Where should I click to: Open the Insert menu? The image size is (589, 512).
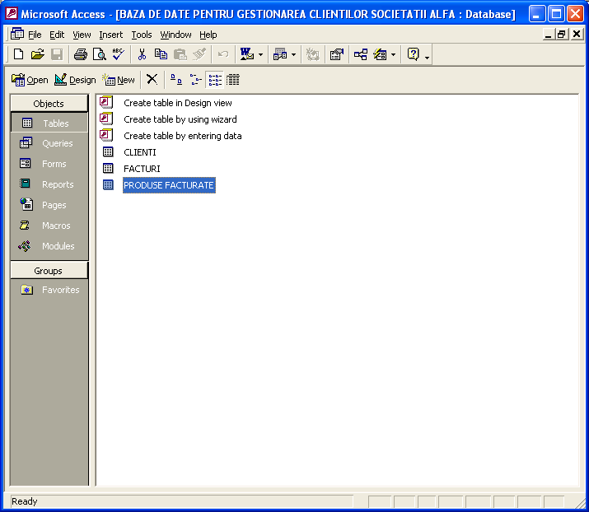(111, 35)
